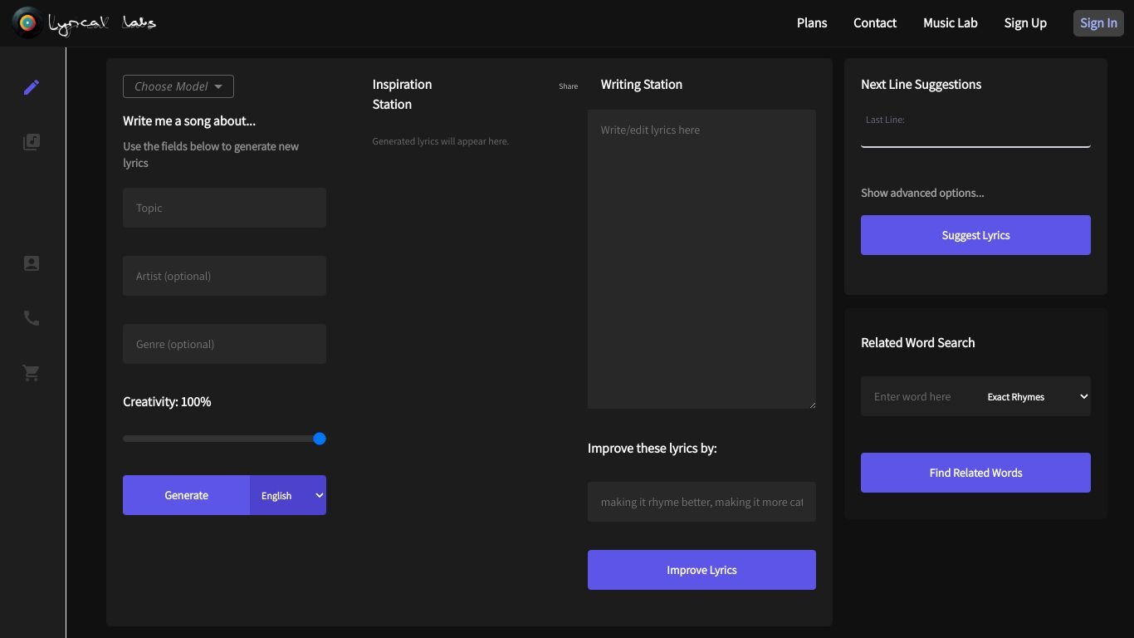Click the "Related Word Search" heading
Screen dimensions: 1134x638
click(917, 342)
